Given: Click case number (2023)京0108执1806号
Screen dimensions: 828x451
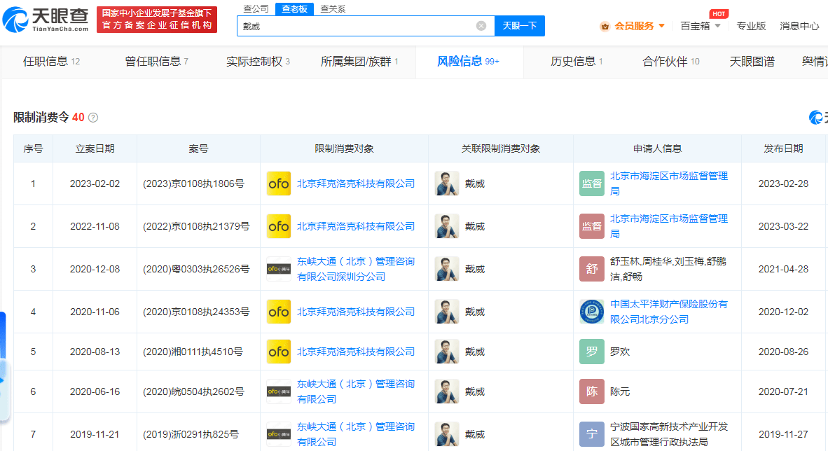Looking at the screenshot, I should (193, 183).
